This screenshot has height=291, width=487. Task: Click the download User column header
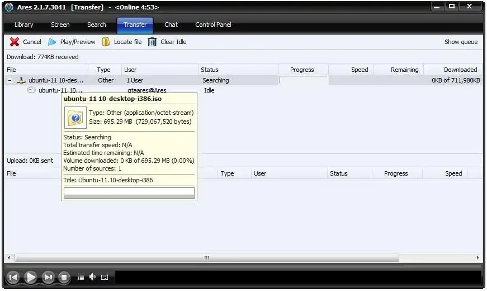pyautogui.click(x=160, y=70)
